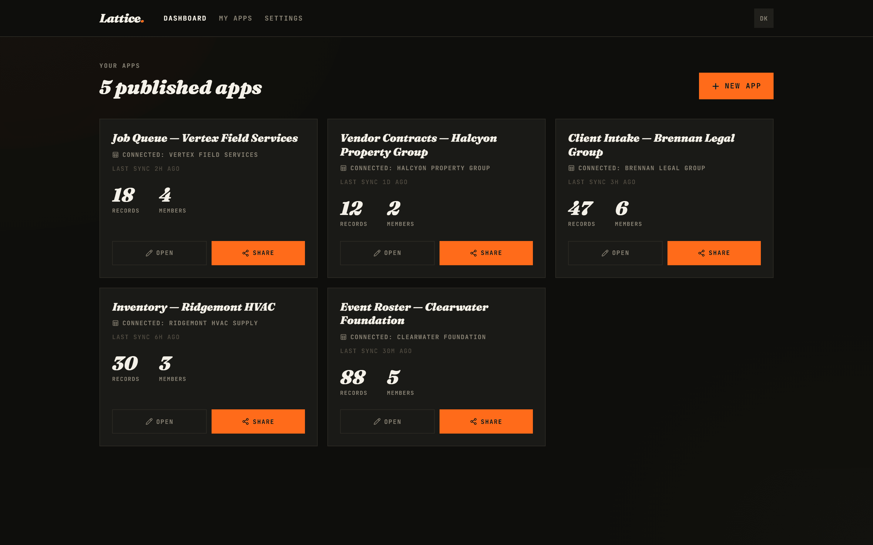The width and height of the screenshot is (873, 545).
Task: Click the 12 records count
Action: [351, 208]
